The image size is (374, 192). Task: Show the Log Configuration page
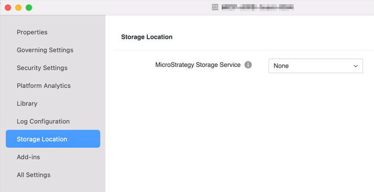[43, 121]
